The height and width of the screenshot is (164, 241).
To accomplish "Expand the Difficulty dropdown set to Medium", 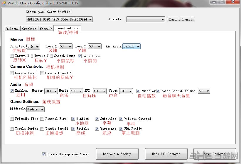I will (36, 109).
